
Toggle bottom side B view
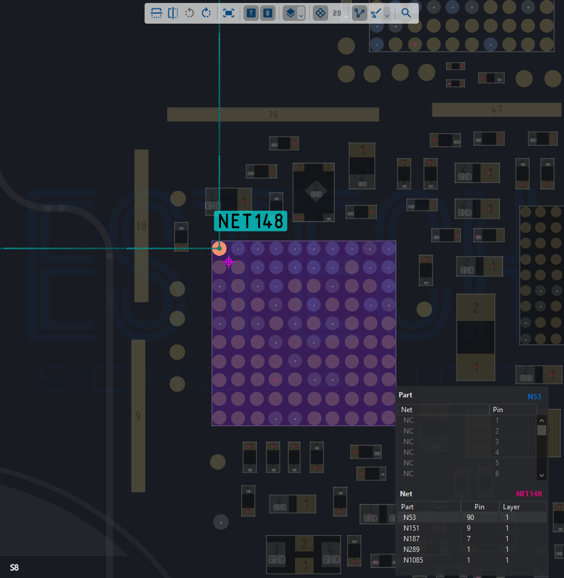tap(268, 13)
